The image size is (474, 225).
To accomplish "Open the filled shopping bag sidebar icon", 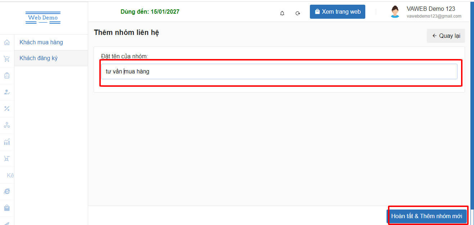I will (x=7, y=208).
